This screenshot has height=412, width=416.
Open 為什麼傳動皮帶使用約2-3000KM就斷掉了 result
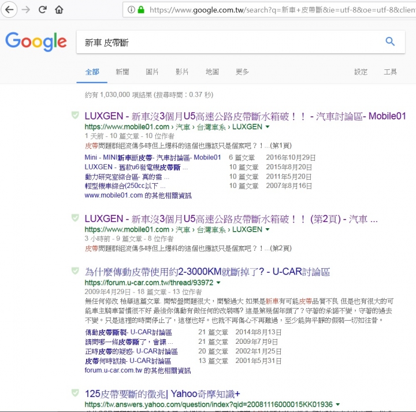coord(207,272)
